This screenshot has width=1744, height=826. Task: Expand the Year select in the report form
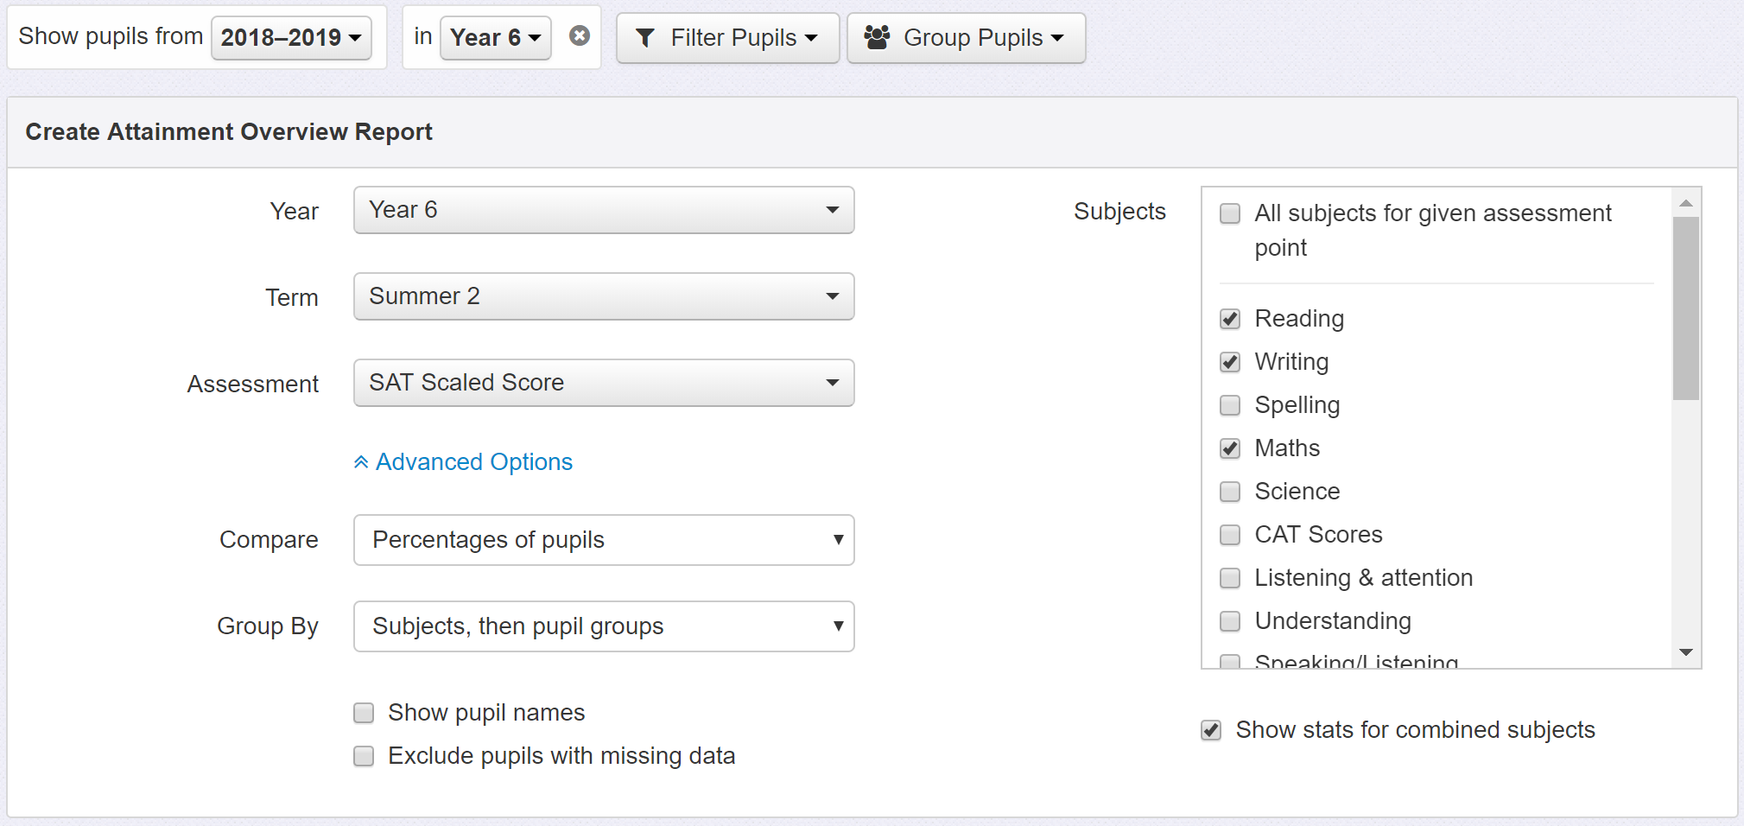604,210
